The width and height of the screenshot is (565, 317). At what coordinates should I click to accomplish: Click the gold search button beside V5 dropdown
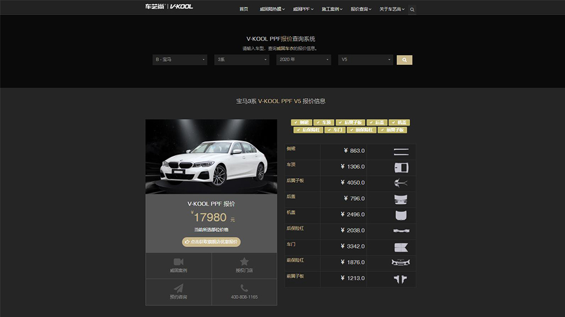point(405,60)
